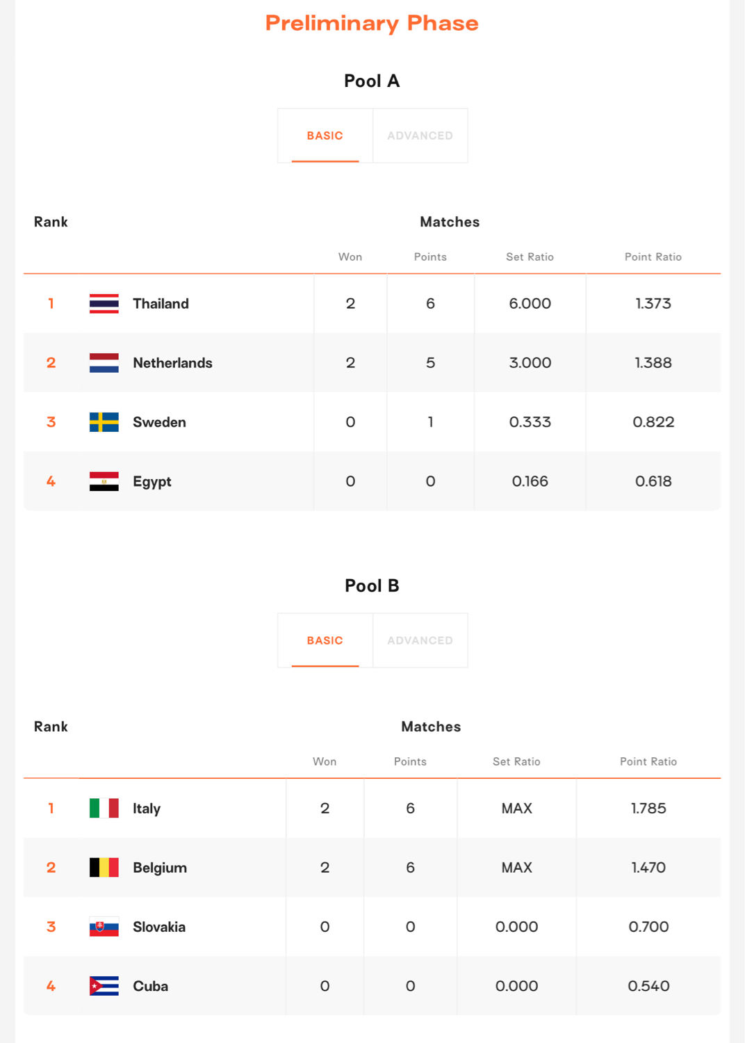Open the Netherlands team link

(172, 363)
